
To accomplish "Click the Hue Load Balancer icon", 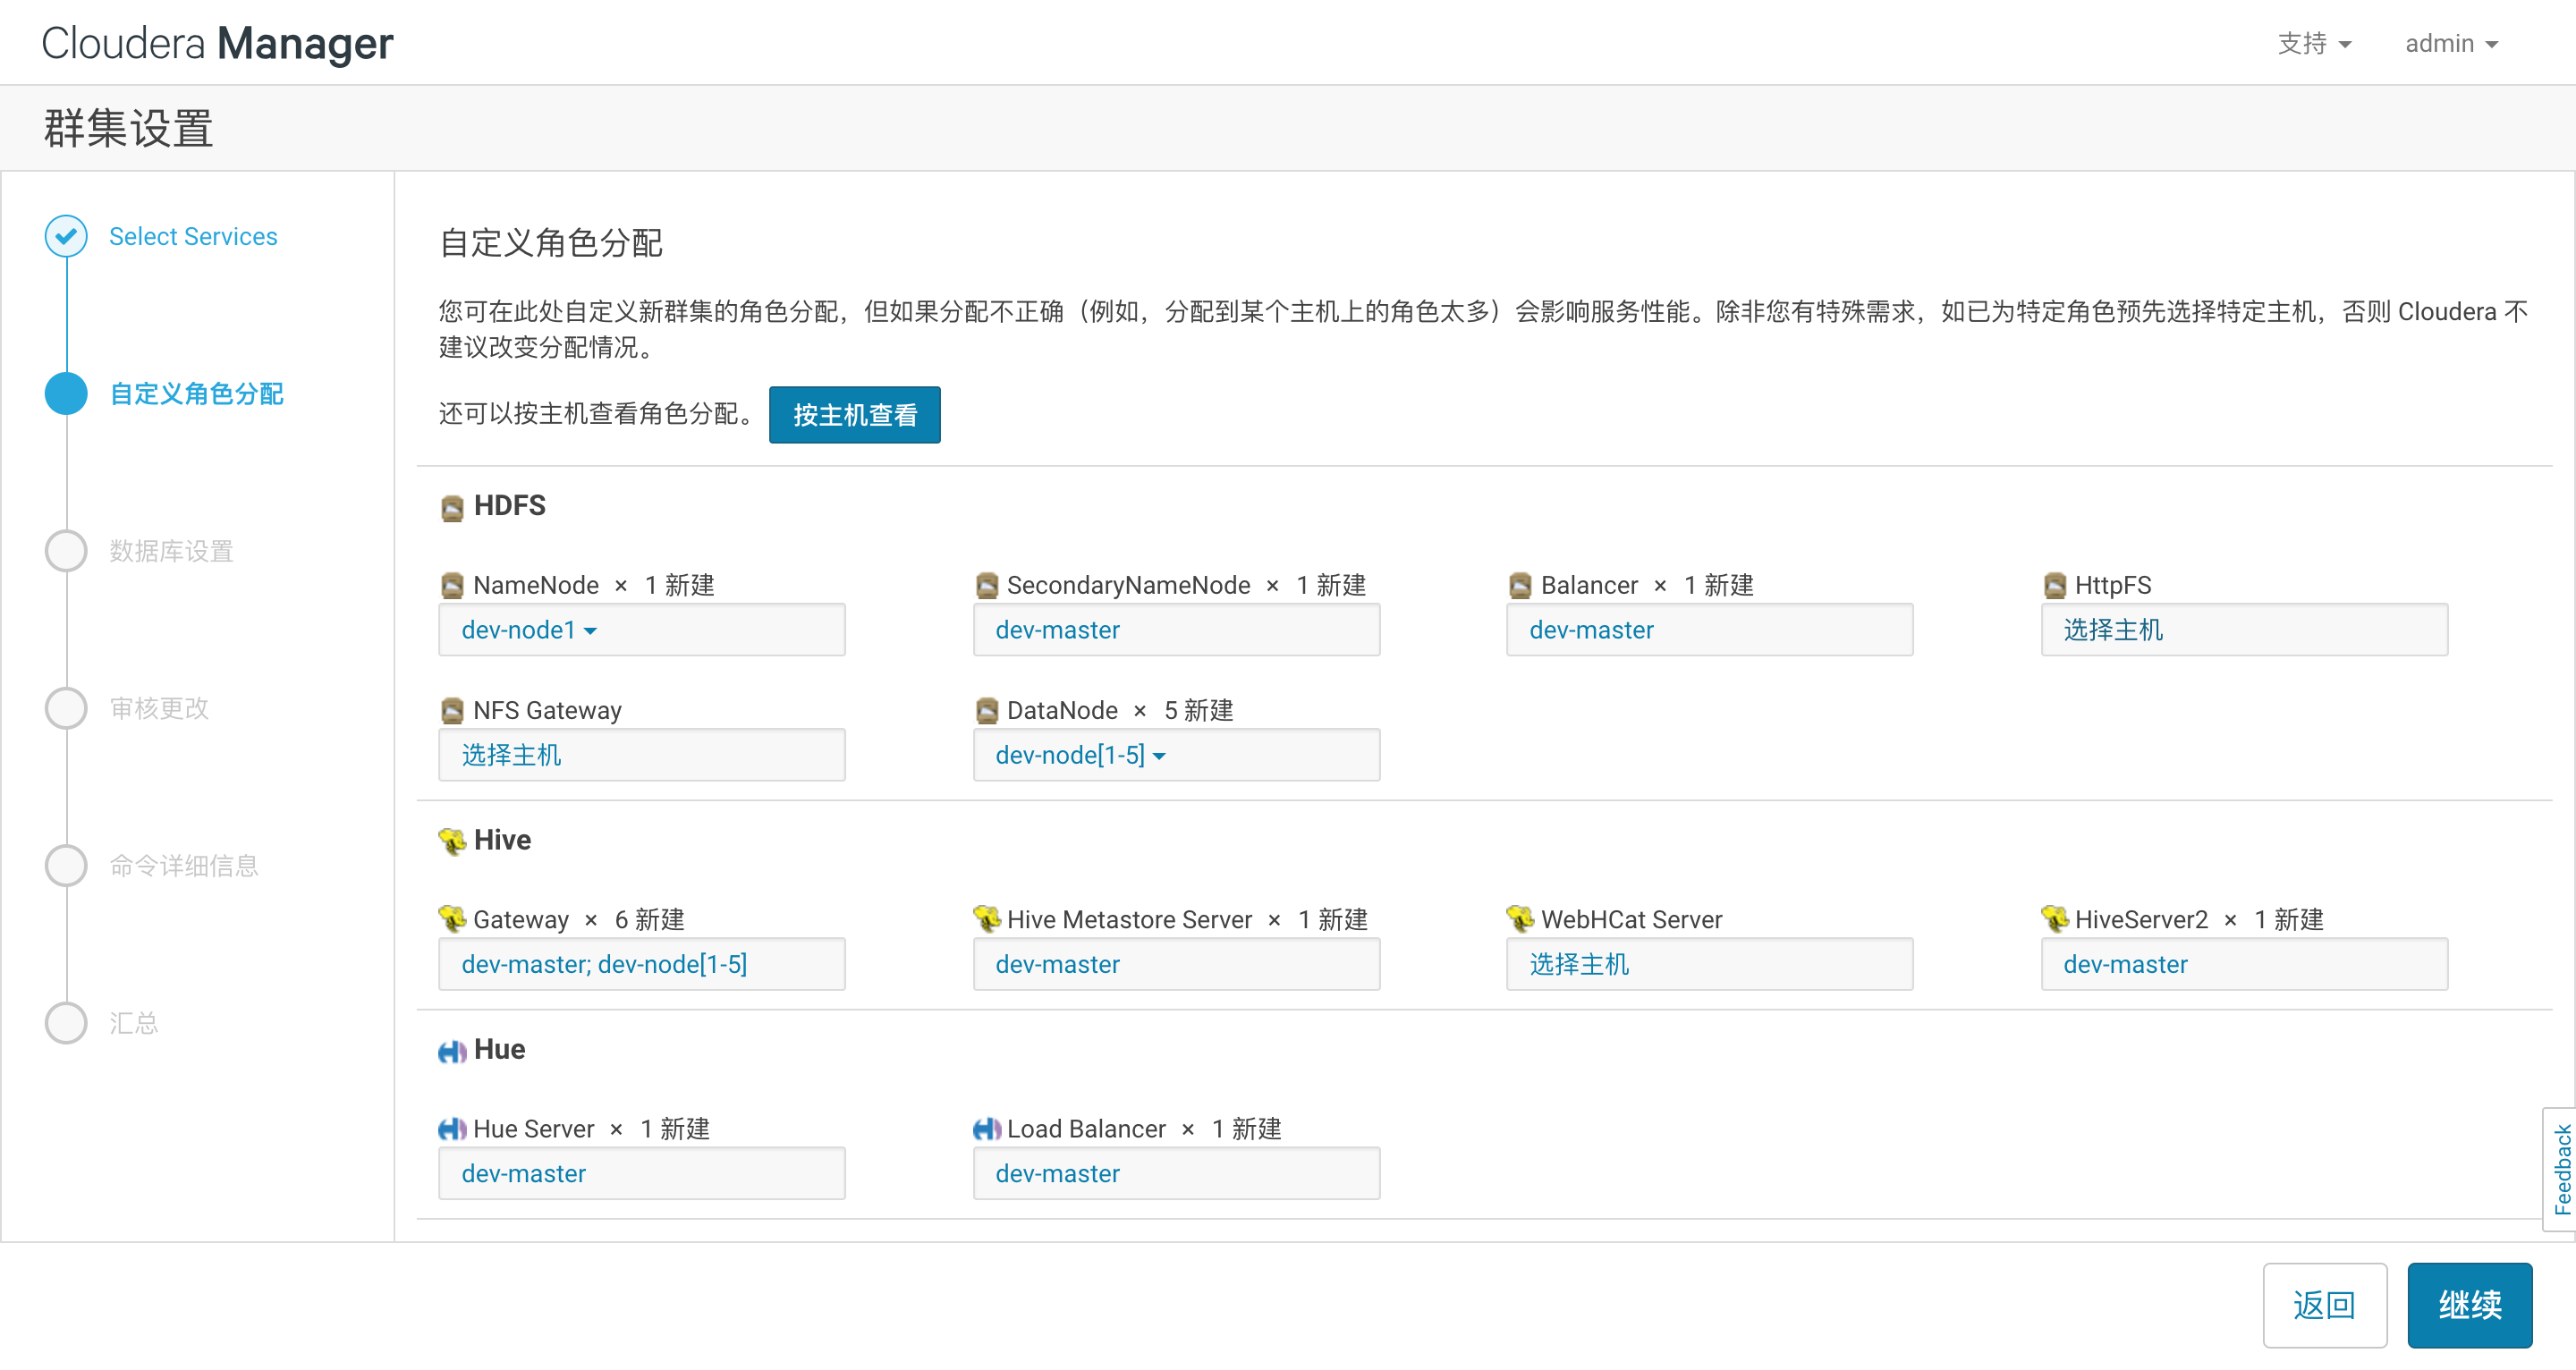I will (x=986, y=1129).
